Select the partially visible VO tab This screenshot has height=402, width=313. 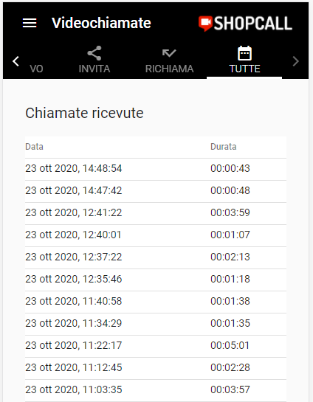click(x=36, y=69)
